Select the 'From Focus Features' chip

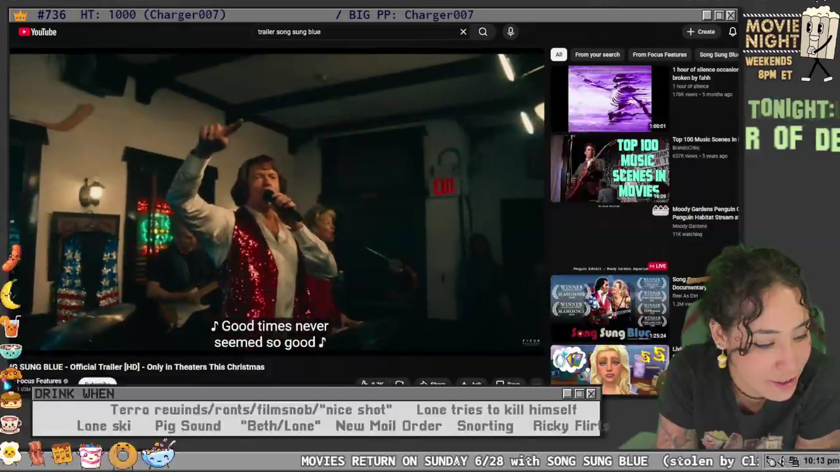coord(659,55)
